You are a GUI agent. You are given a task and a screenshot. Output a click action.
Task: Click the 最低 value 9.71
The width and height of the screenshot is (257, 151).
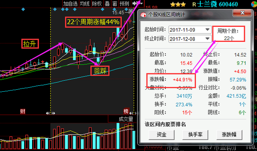click(x=241, y=63)
